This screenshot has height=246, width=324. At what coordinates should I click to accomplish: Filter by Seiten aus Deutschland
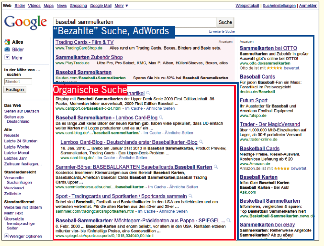click(17, 119)
